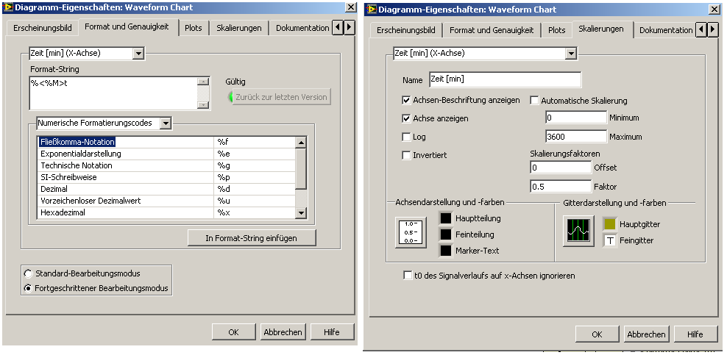Click scroll-up arrow of the Format-String box

click(x=203, y=82)
